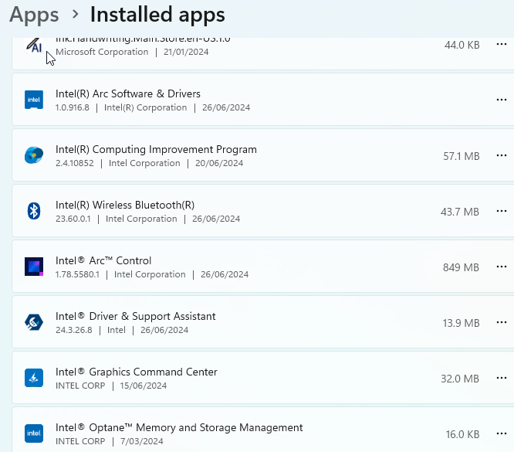This screenshot has width=514, height=452.
Task: Show more options for Intel Arc Control
Action: (x=502, y=267)
